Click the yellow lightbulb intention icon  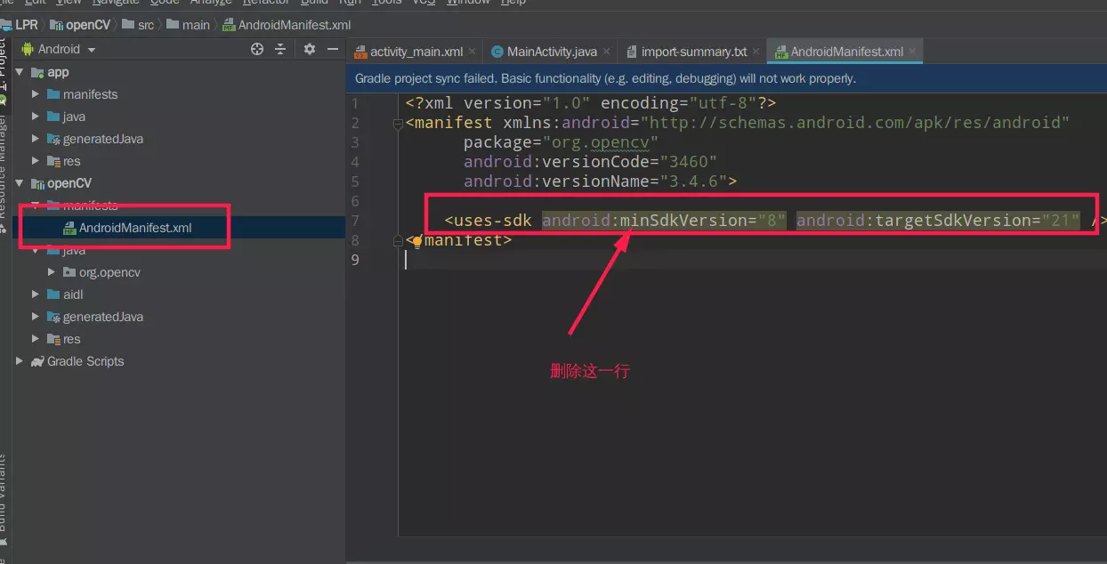tap(416, 240)
